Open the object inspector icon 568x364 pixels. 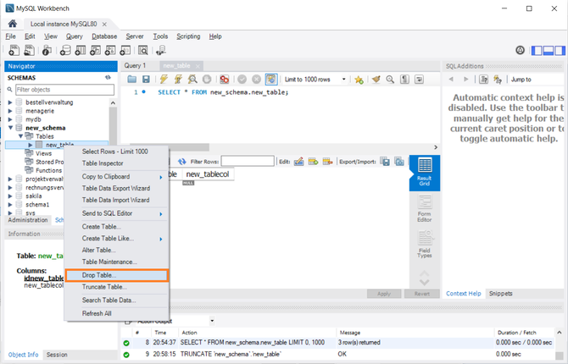(47, 50)
